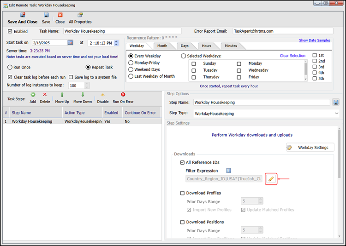The height and width of the screenshot is (246, 346).
Task: Select the Run Once radio button
Action: 10,67
